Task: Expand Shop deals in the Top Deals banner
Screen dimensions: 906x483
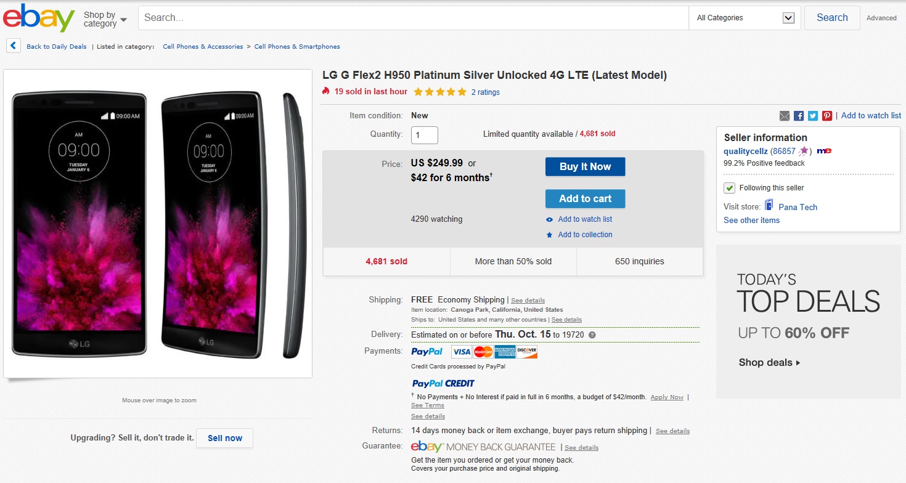Action: (769, 362)
